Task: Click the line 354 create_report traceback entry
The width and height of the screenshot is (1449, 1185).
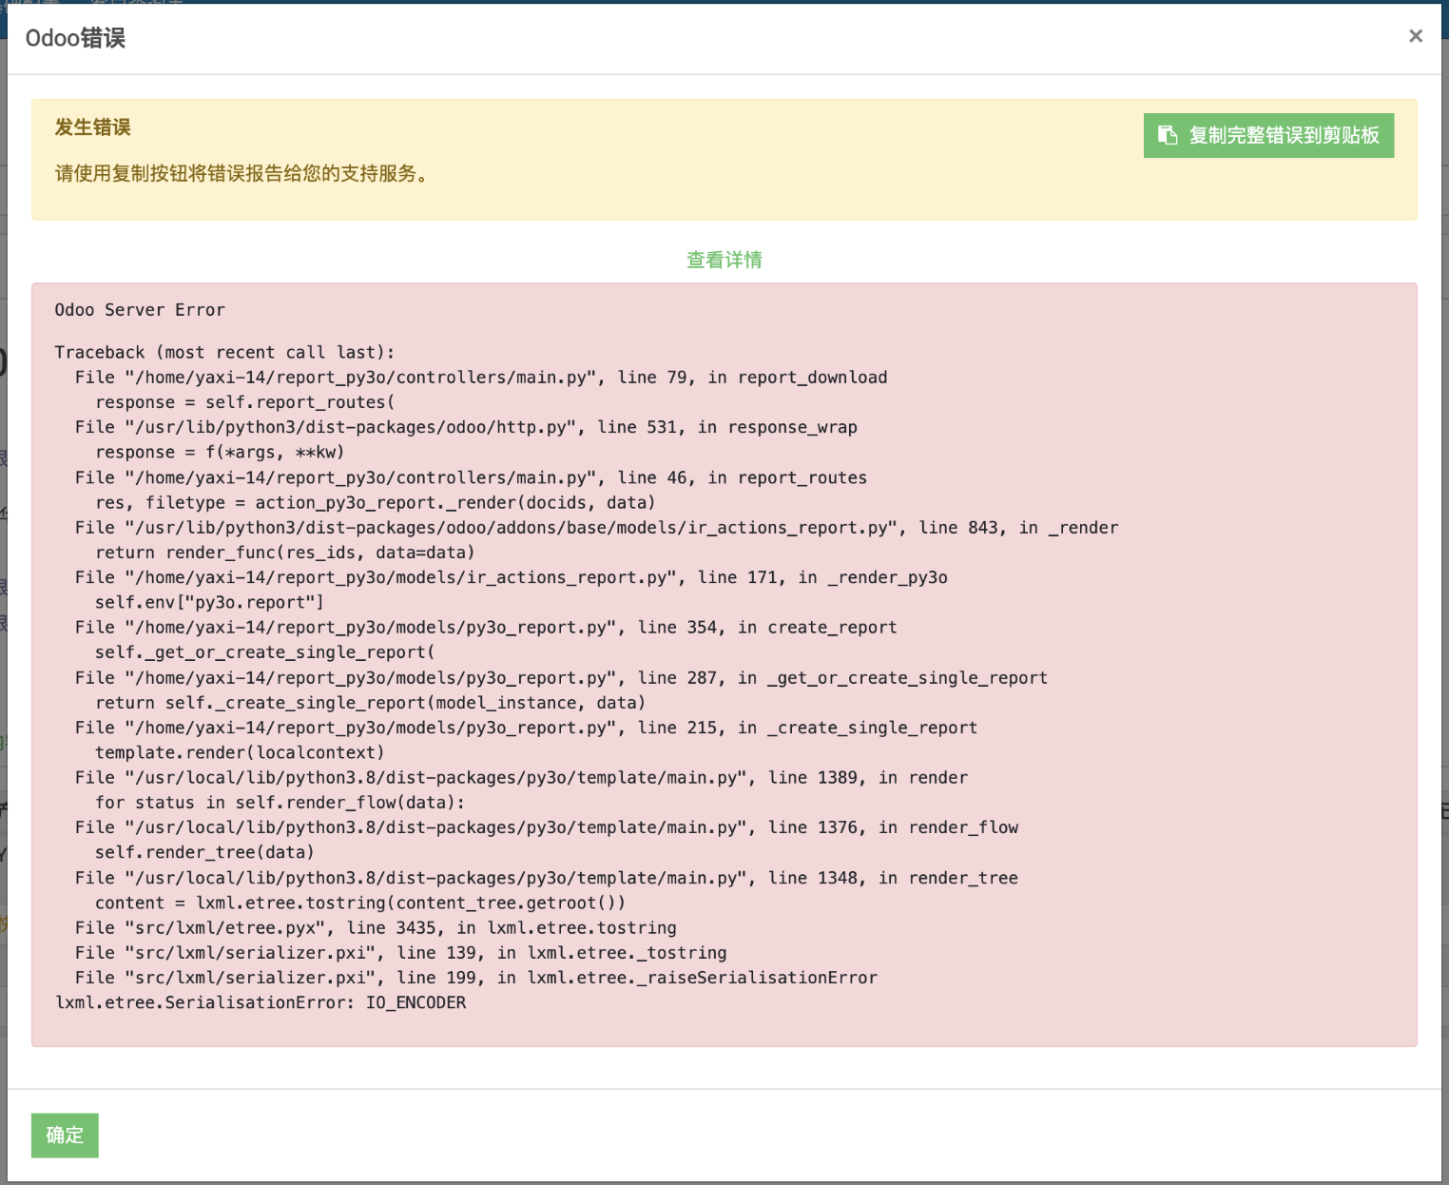Action: click(486, 628)
